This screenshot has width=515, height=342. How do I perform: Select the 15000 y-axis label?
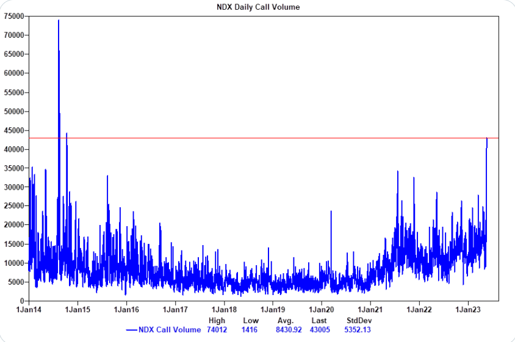pos(14,244)
